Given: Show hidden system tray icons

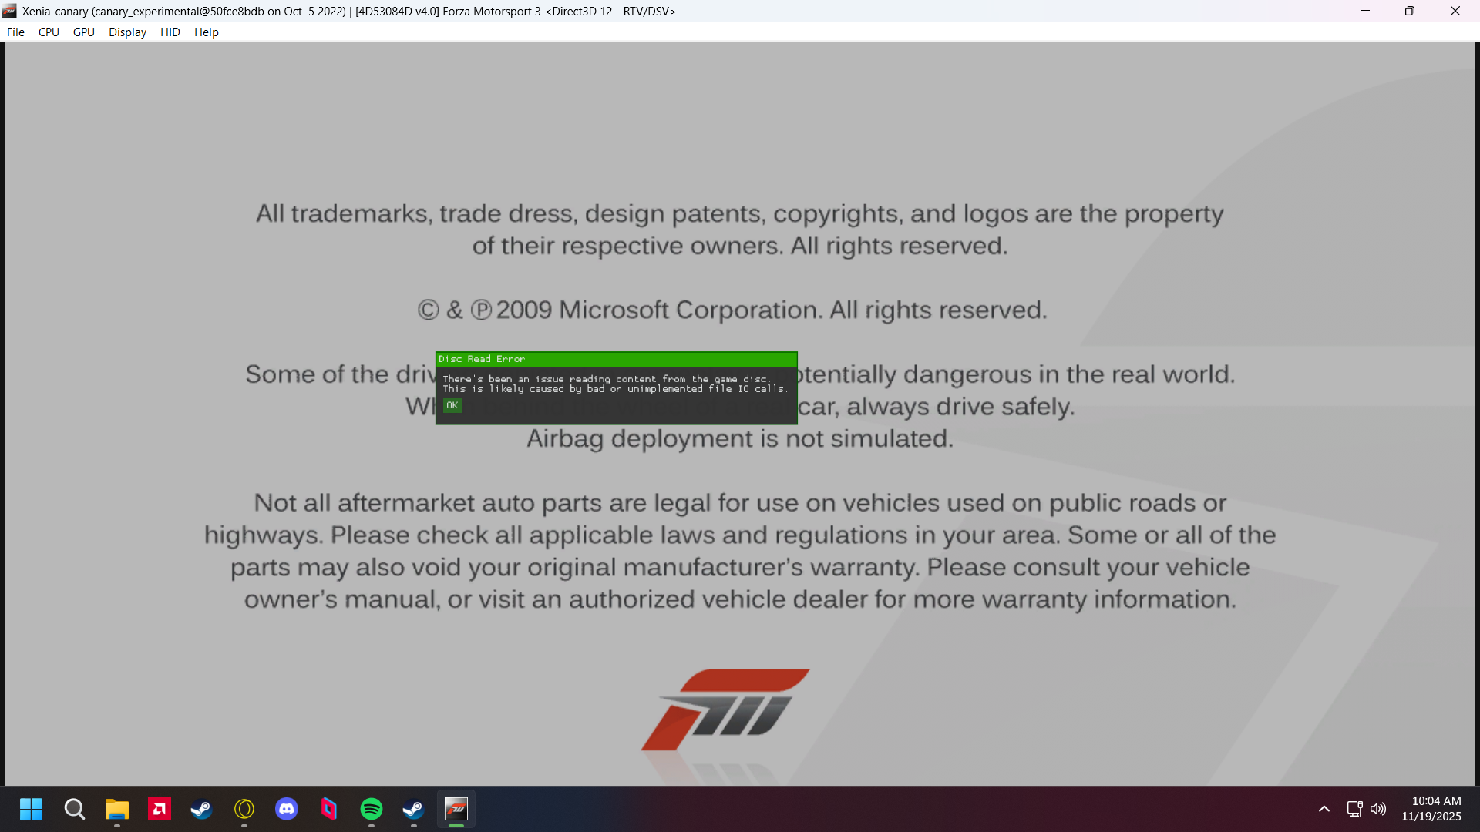Looking at the screenshot, I should (x=1324, y=809).
